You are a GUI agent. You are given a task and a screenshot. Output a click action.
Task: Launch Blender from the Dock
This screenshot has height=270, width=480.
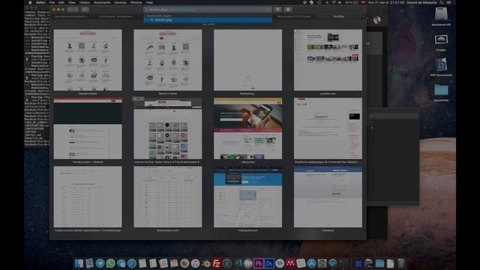point(205,263)
